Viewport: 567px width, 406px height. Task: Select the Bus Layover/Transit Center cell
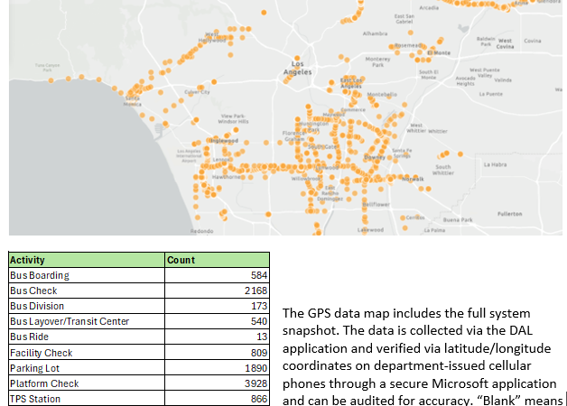87,321
